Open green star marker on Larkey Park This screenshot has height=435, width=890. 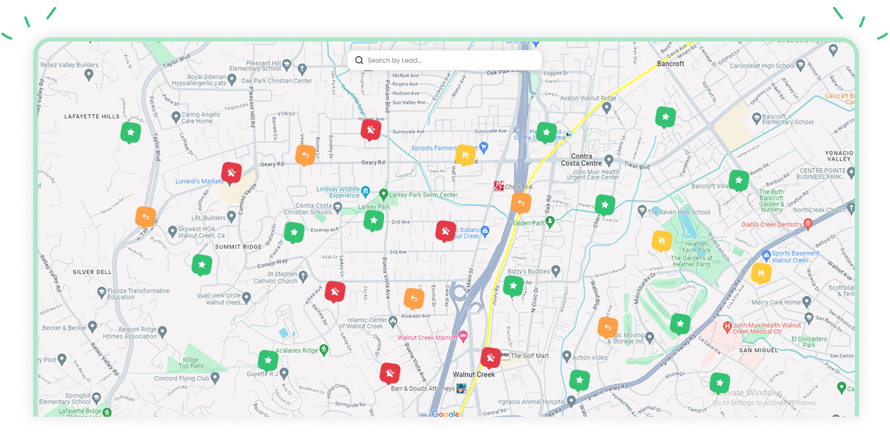[373, 221]
